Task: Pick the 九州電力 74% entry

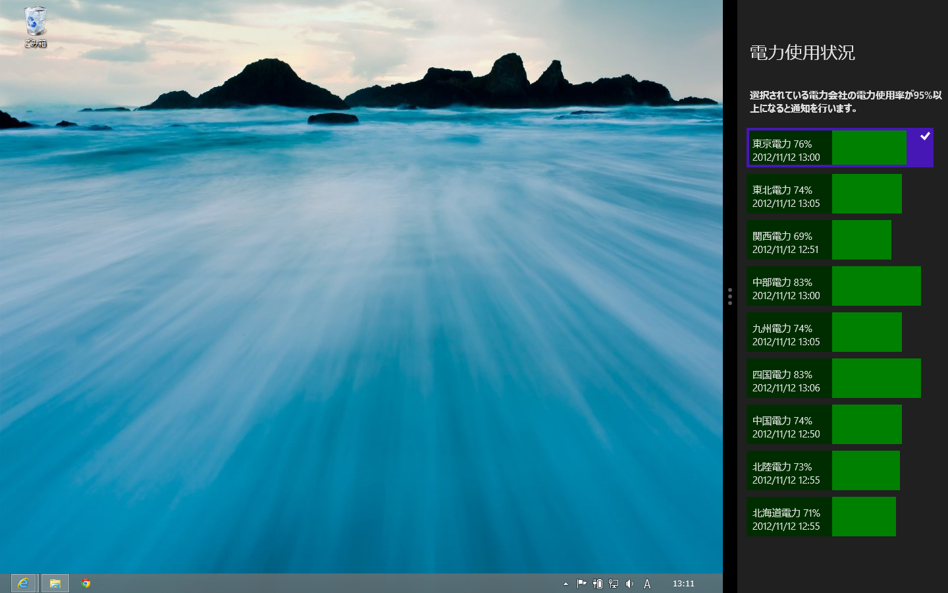Action: tap(824, 332)
